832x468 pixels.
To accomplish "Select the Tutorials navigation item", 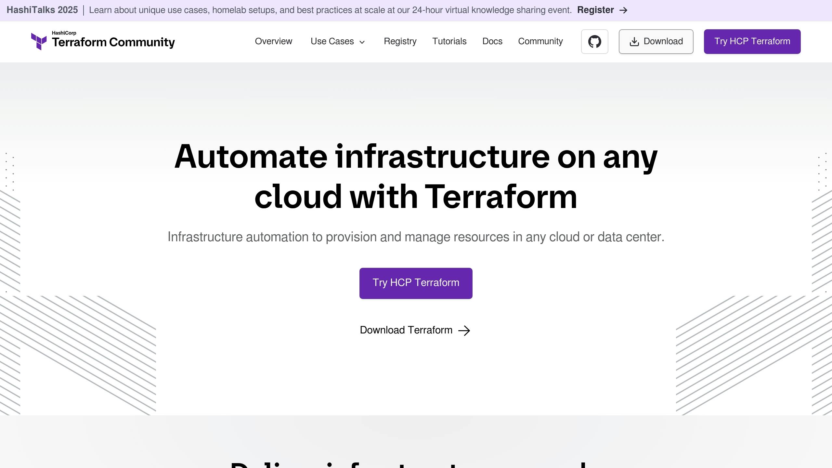I will pos(449,41).
